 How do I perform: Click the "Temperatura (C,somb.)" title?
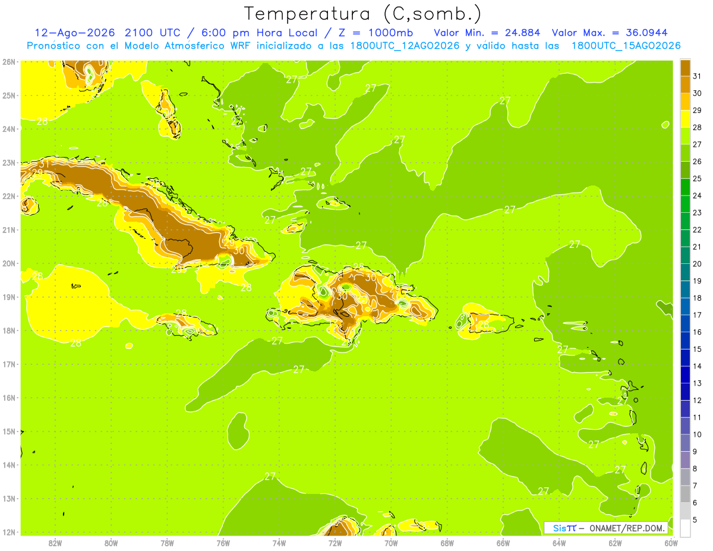[x=362, y=14]
